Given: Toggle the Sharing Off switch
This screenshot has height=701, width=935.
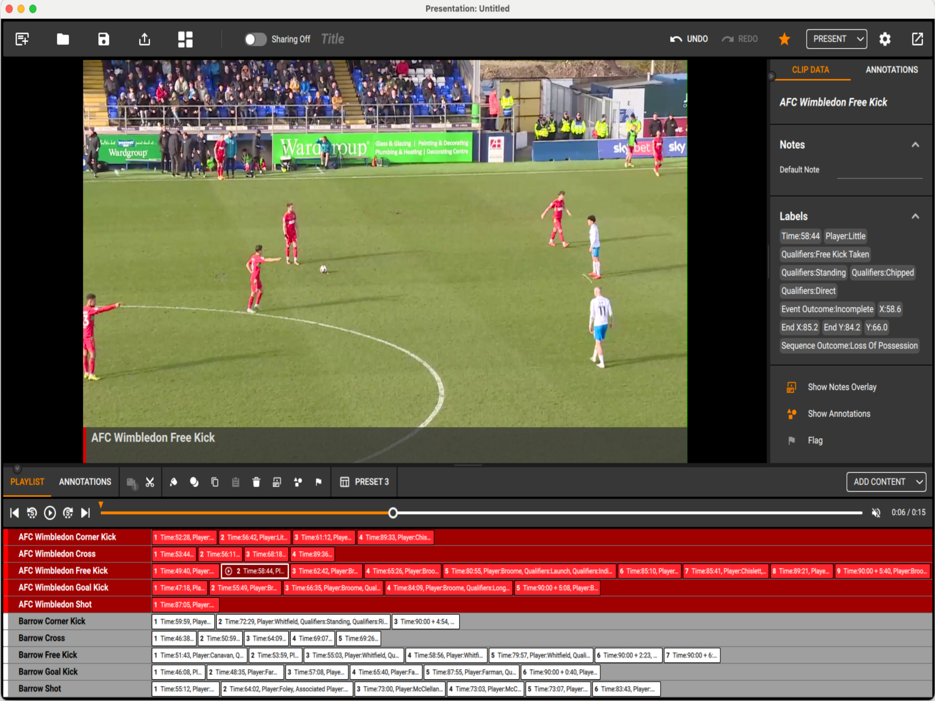Looking at the screenshot, I should tap(255, 39).
